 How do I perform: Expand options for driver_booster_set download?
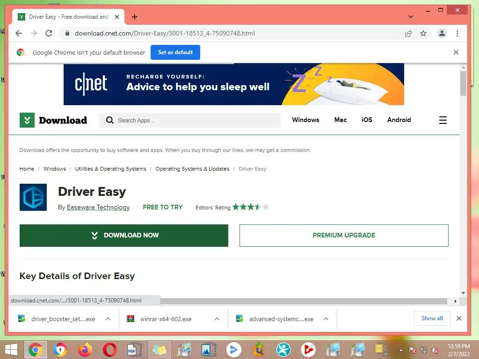pyautogui.click(x=108, y=319)
